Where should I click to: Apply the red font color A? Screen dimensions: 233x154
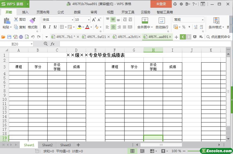coord(87,27)
